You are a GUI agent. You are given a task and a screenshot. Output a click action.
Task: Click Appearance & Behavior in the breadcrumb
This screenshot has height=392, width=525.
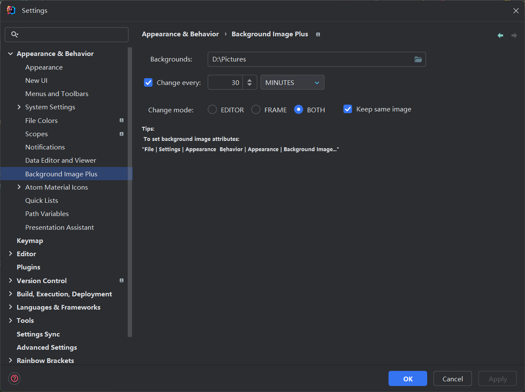point(180,34)
